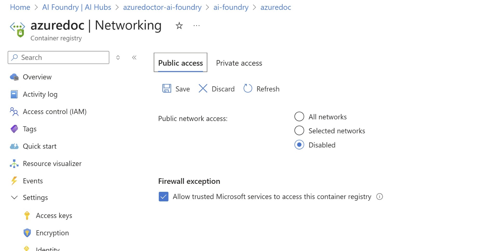Click the Container registry subtitle text

[x=56, y=38]
